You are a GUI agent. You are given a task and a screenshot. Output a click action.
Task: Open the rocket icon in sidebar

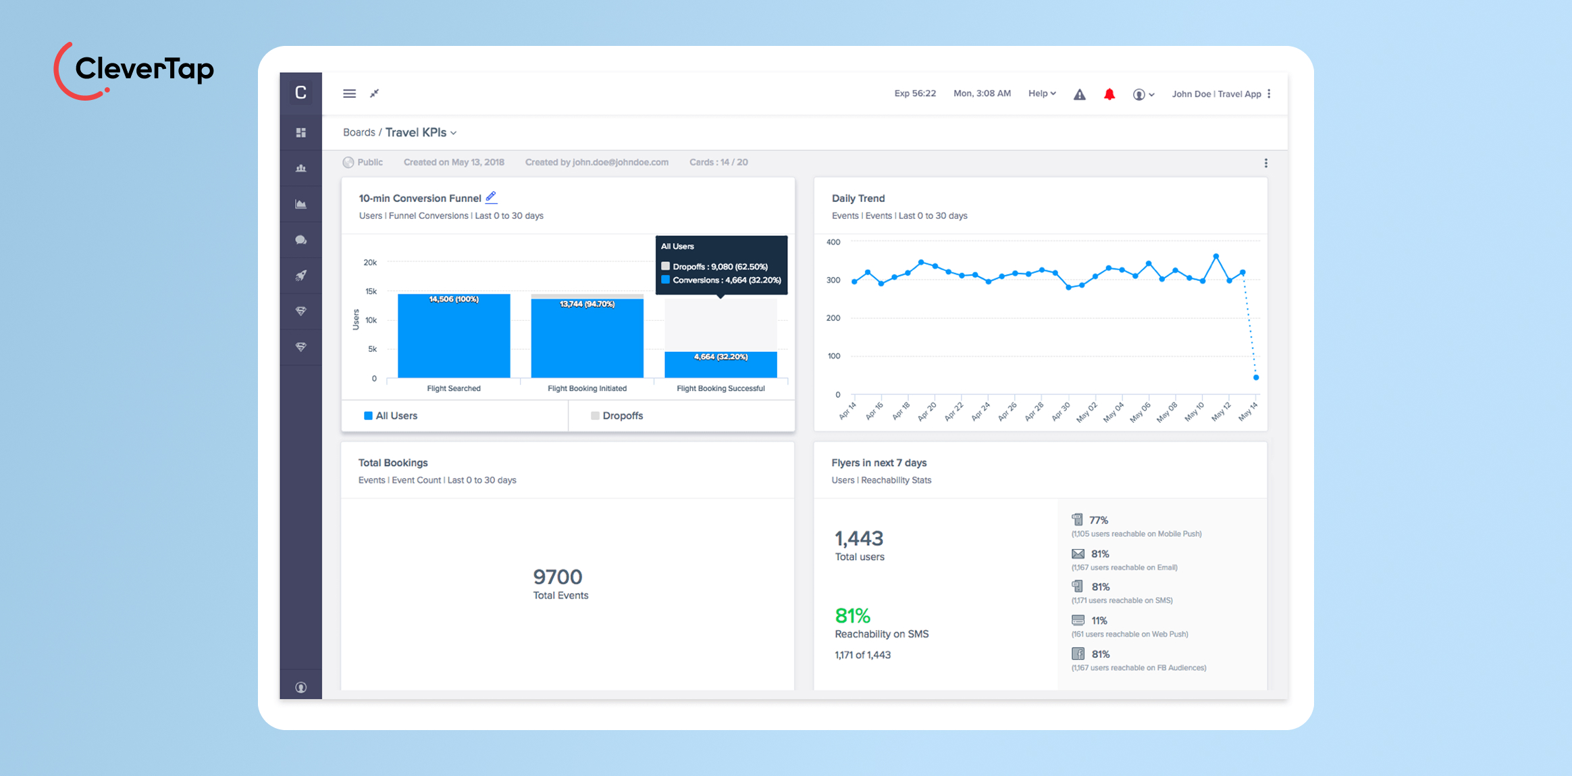coord(301,276)
